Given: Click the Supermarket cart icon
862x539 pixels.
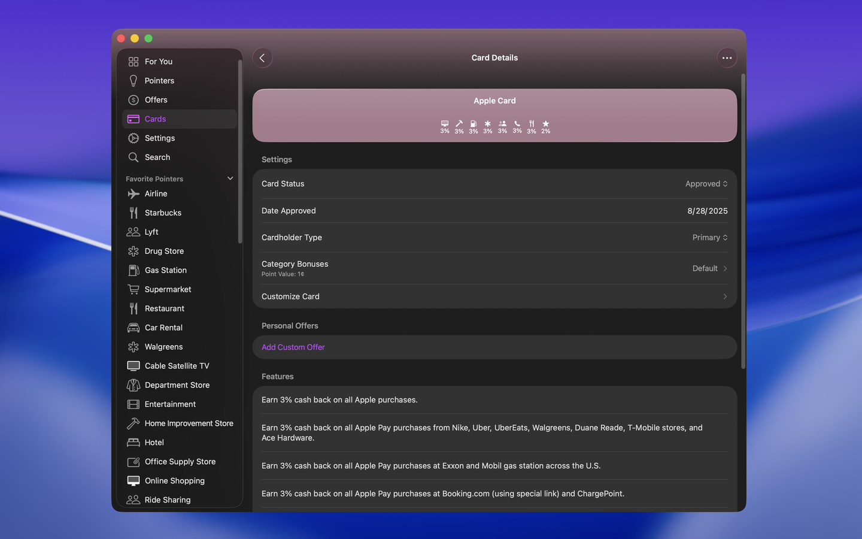Looking at the screenshot, I should point(133,290).
